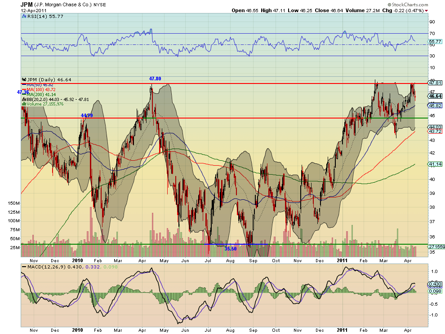This screenshot has height=334, width=445.
Task: Click the Volume 27,155,976 legend entry
Action: (x=45, y=104)
